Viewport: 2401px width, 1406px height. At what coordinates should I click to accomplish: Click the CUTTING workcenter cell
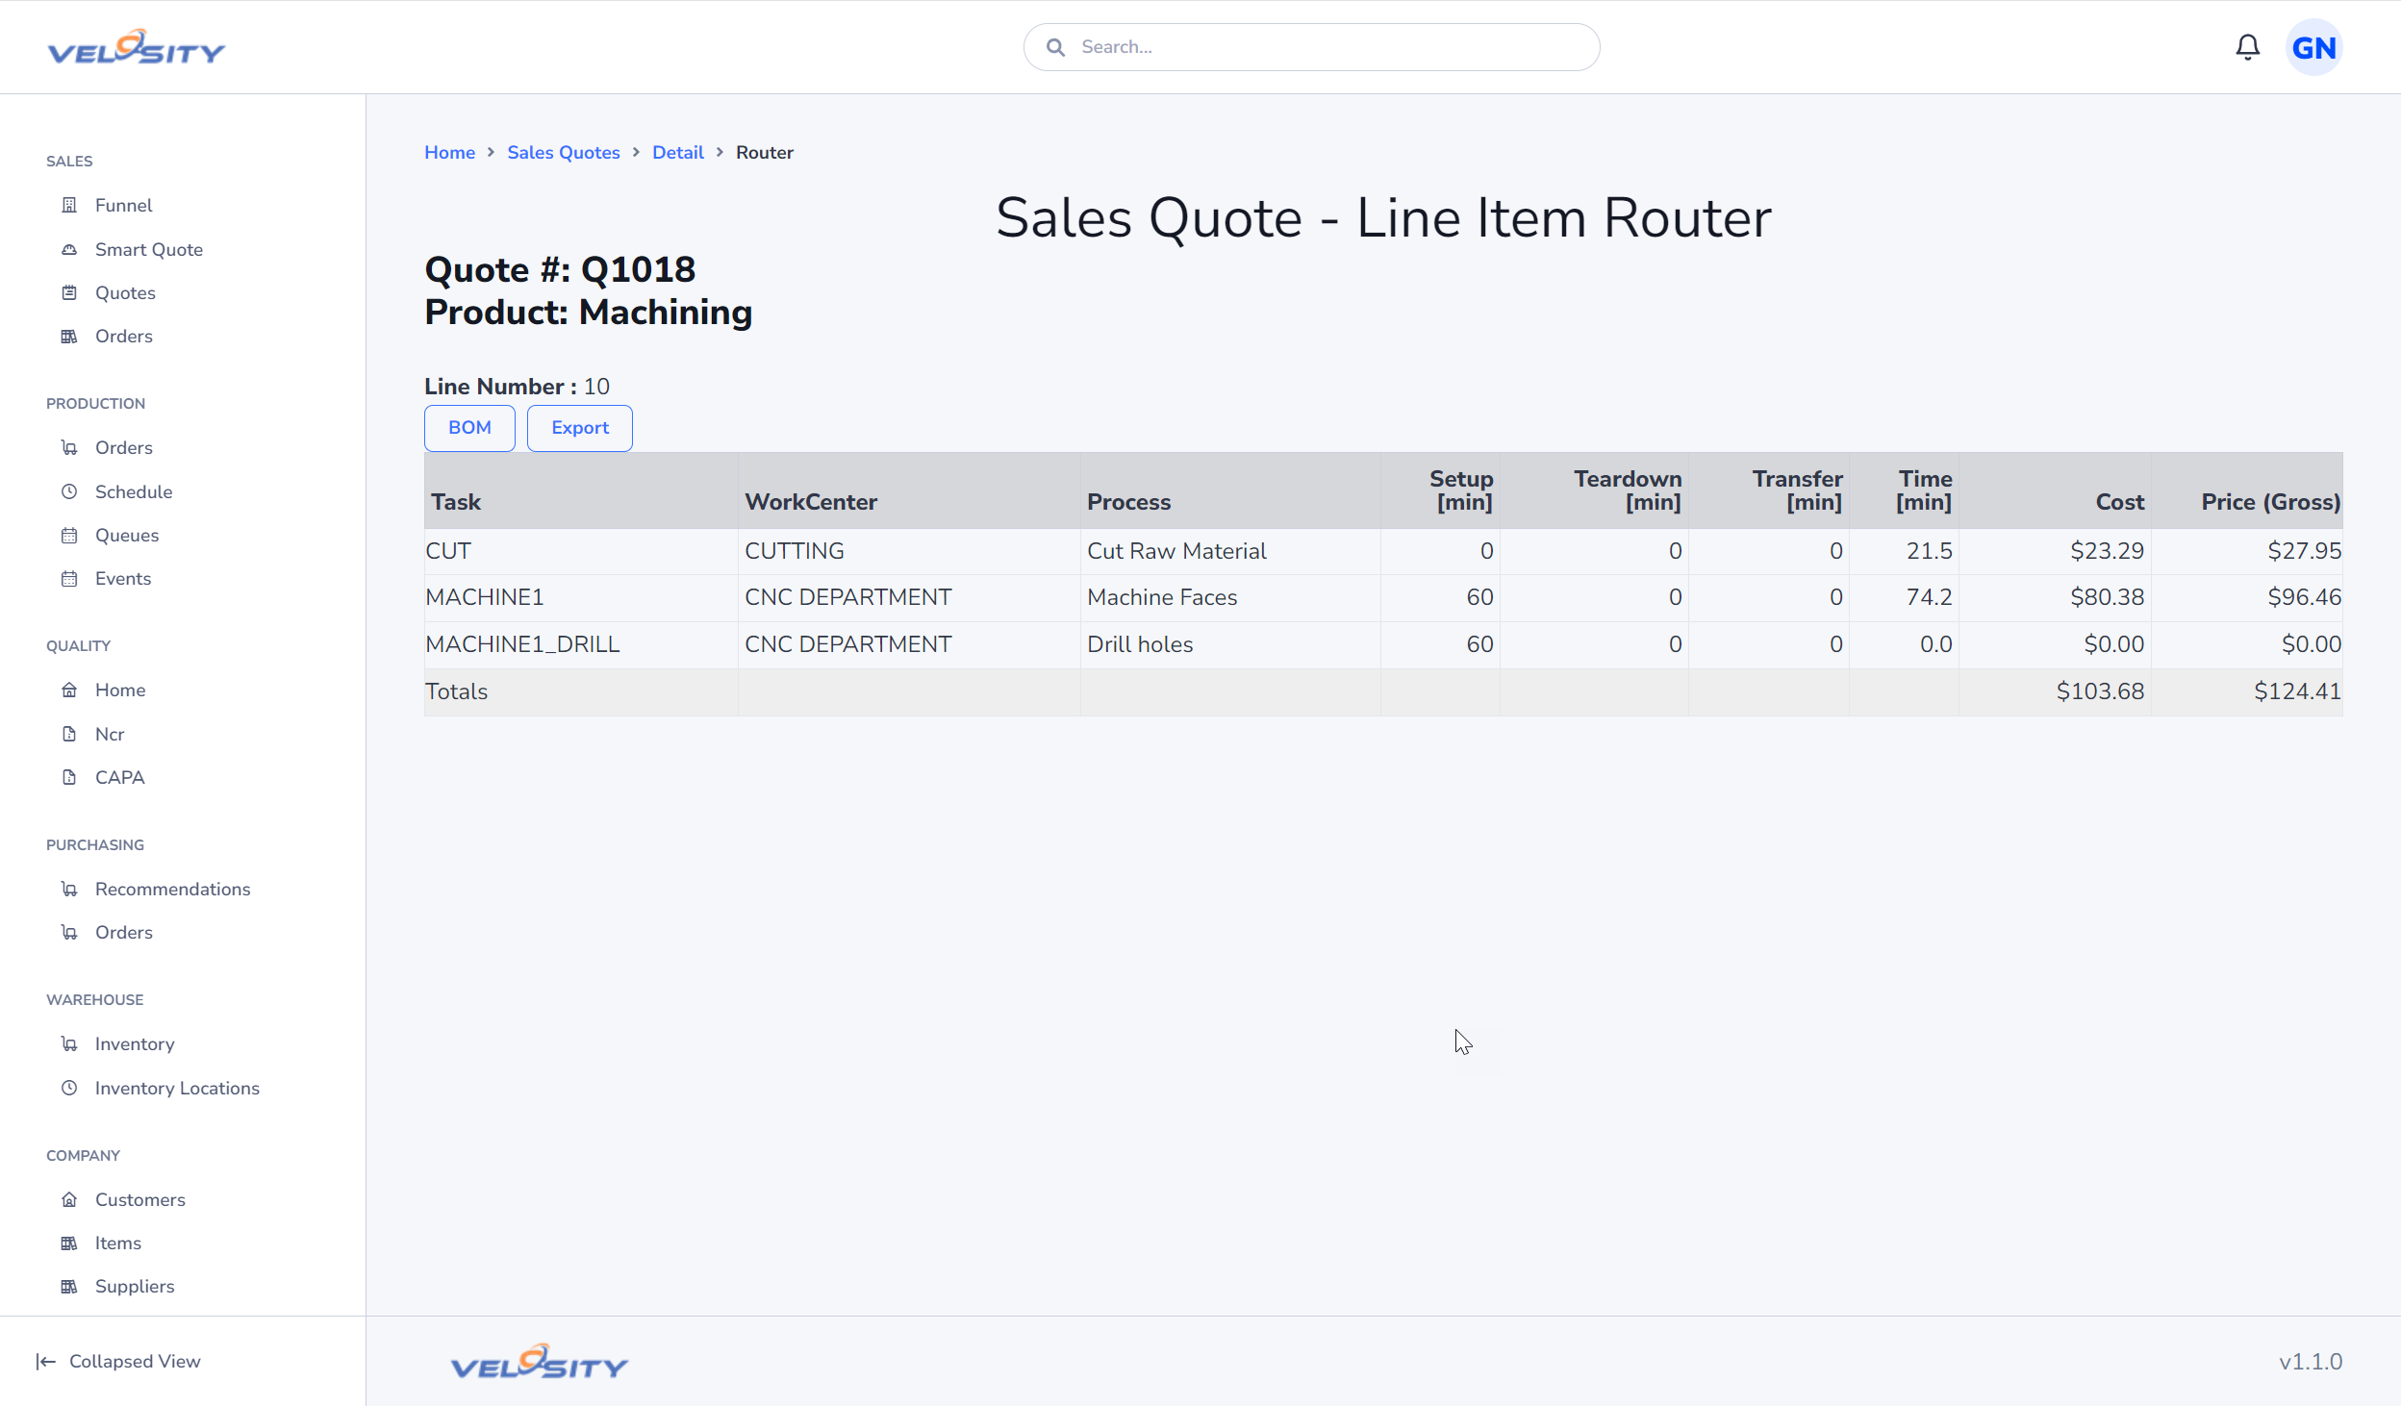[909, 551]
